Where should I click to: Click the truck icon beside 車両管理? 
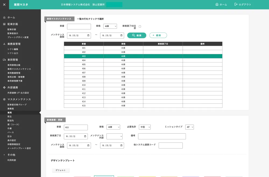point(4,60)
